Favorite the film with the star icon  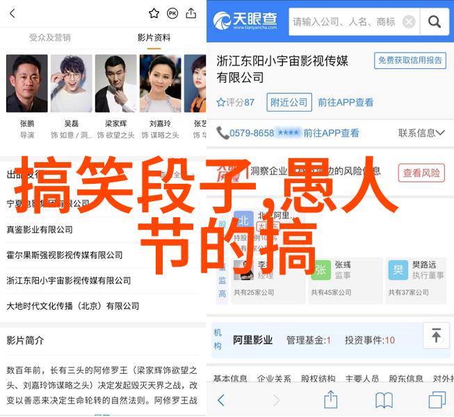click(154, 13)
